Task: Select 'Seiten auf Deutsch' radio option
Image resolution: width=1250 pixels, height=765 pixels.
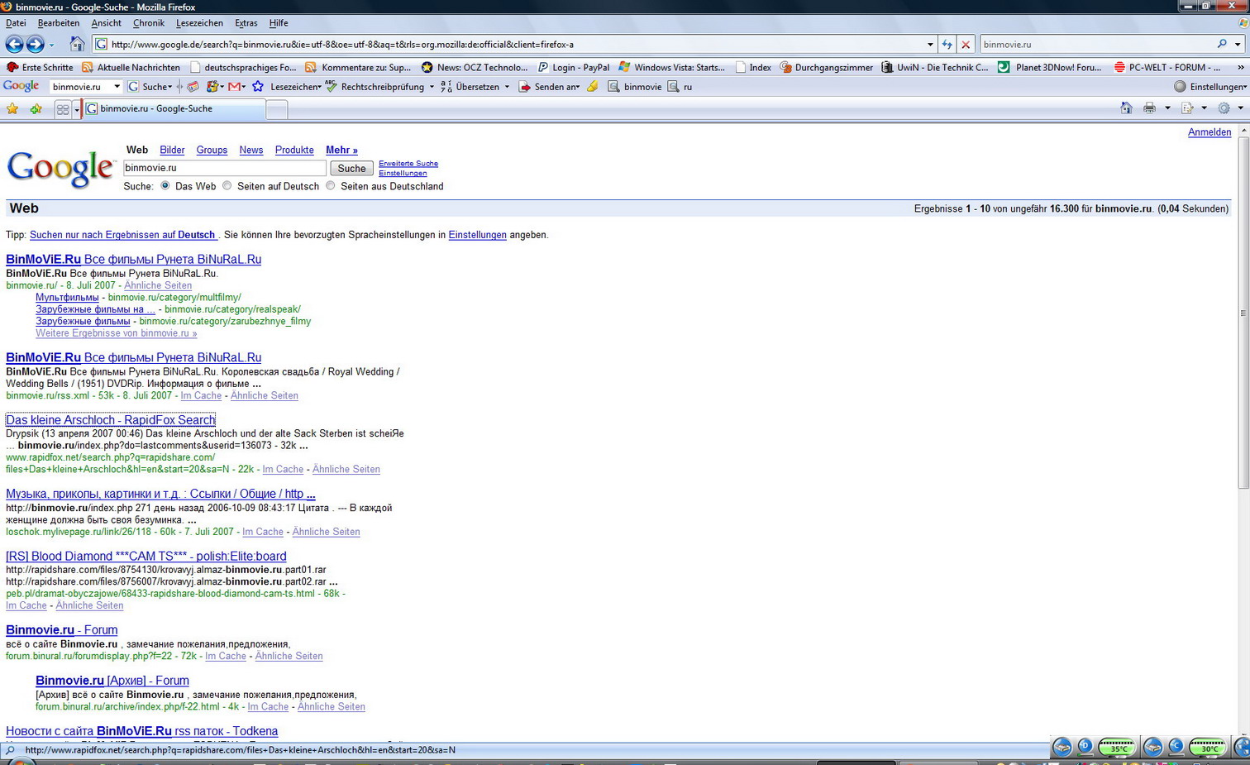Action: pyautogui.click(x=227, y=185)
